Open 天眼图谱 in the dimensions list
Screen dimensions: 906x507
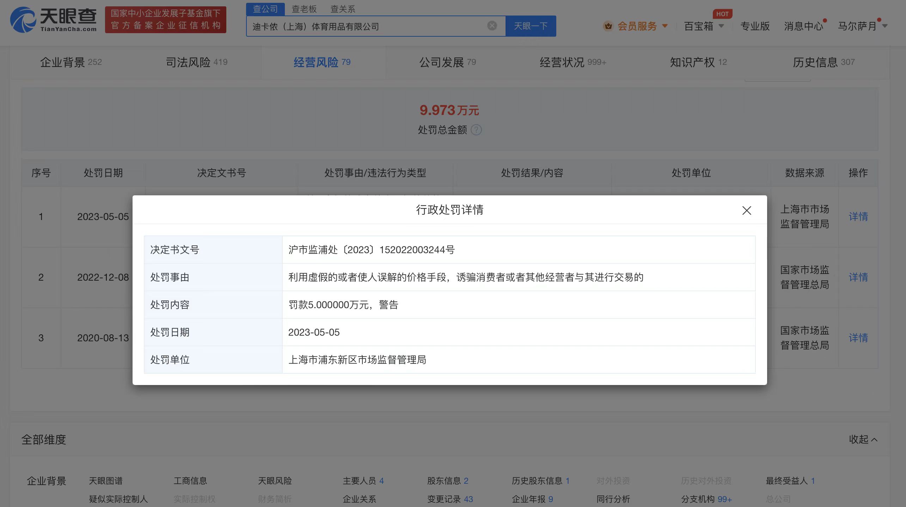coord(105,481)
